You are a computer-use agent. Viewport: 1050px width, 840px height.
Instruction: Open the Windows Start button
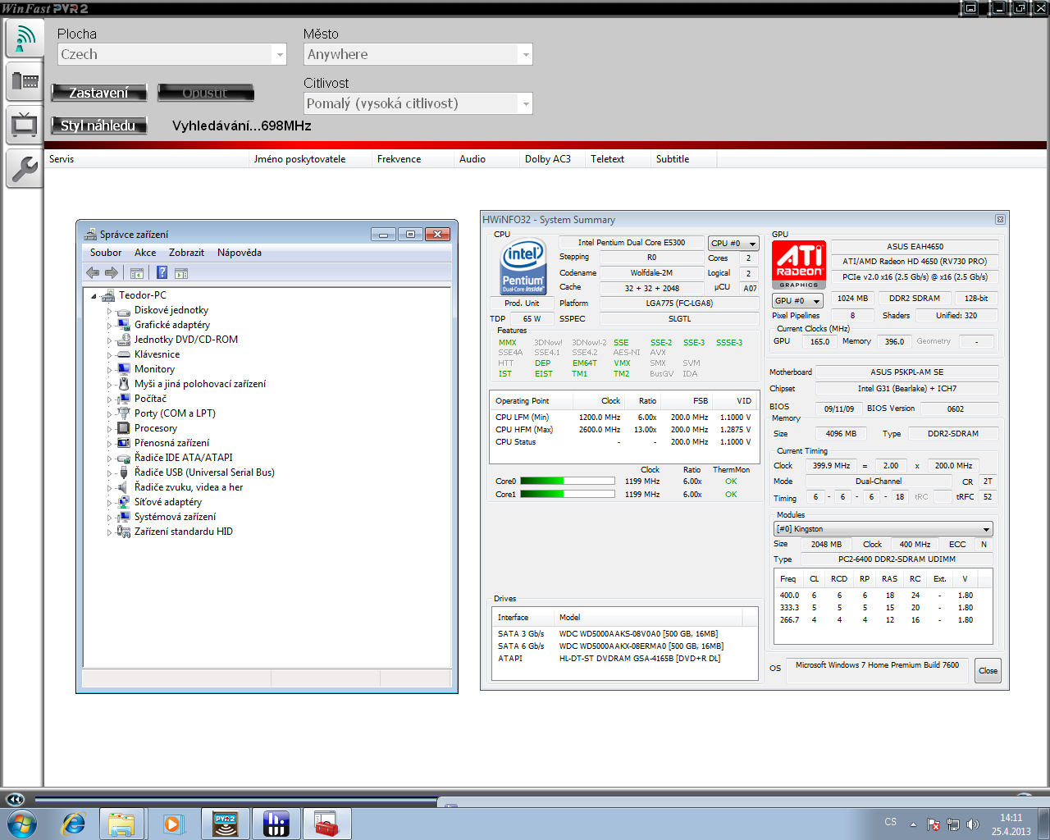pyautogui.click(x=21, y=823)
